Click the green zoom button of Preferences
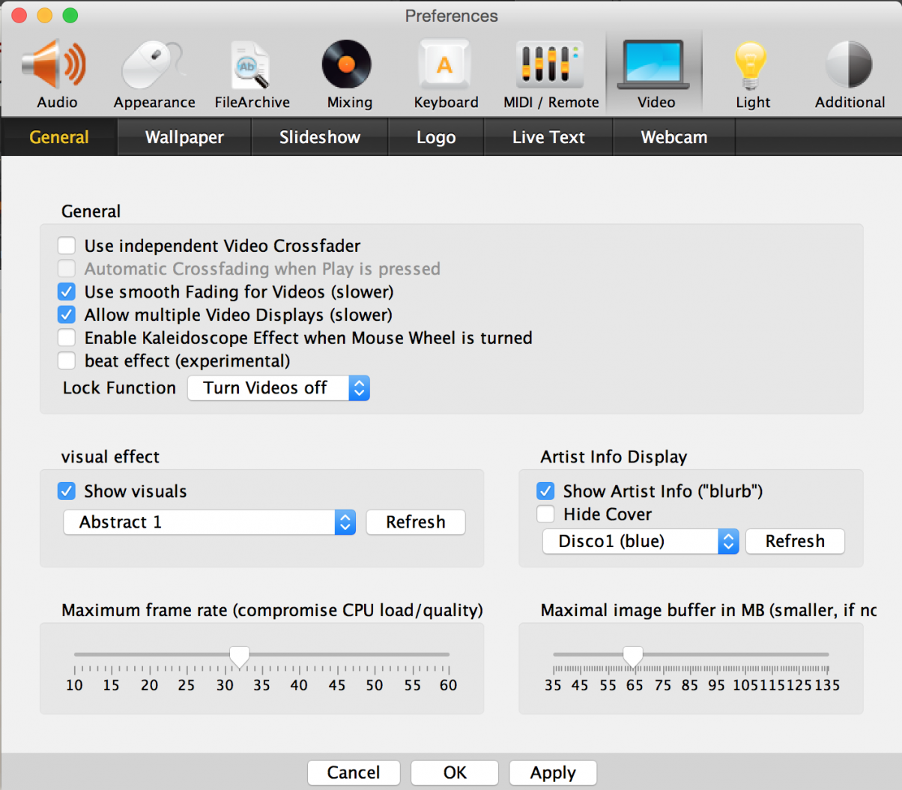 click(x=70, y=15)
